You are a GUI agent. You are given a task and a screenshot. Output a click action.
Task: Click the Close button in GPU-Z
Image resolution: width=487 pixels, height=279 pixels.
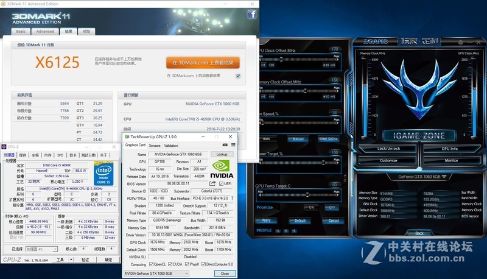[x=225, y=274]
